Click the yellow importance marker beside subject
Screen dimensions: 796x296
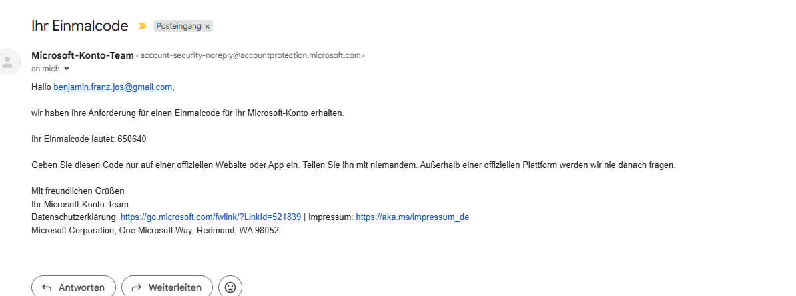[141, 26]
